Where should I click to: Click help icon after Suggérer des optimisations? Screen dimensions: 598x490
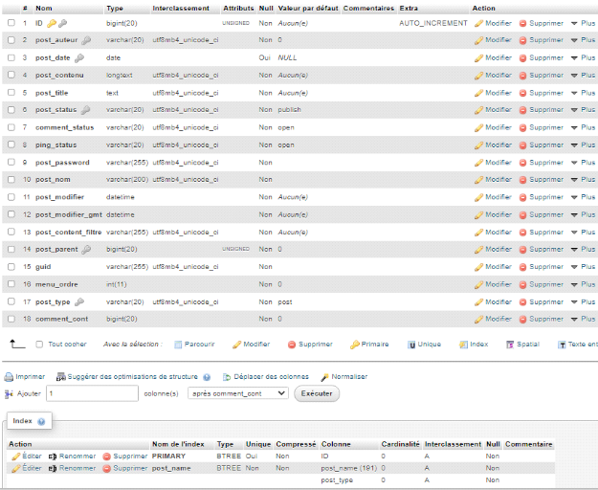pyautogui.click(x=207, y=377)
